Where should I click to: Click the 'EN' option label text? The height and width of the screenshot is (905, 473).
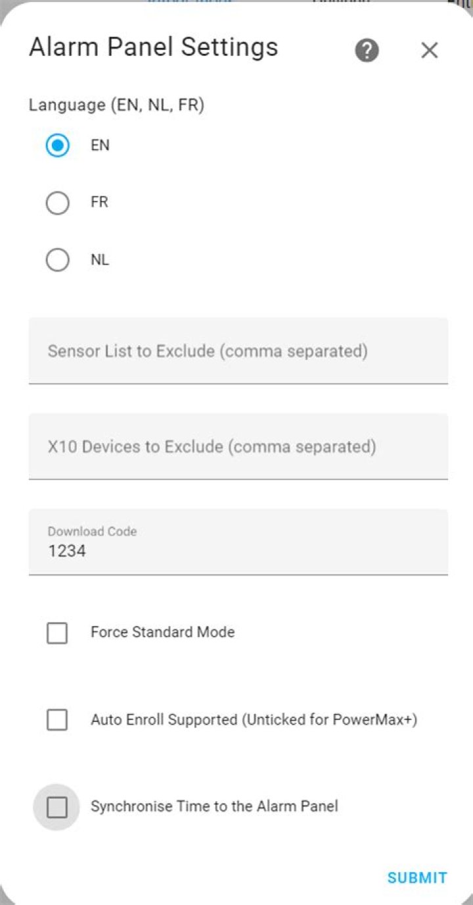[x=100, y=145]
